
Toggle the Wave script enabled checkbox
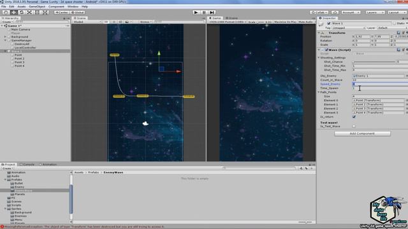click(326, 50)
